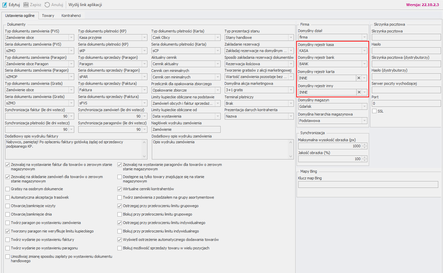Click the Klucz map Bing input field
Image resolution: width=443 pixels, height=273 pixels.
(x=368, y=184)
